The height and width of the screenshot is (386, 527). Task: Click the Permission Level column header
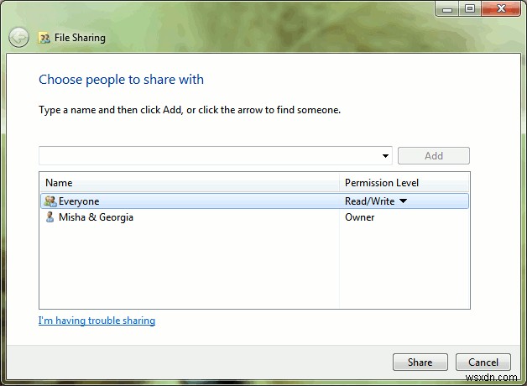pyautogui.click(x=404, y=183)
